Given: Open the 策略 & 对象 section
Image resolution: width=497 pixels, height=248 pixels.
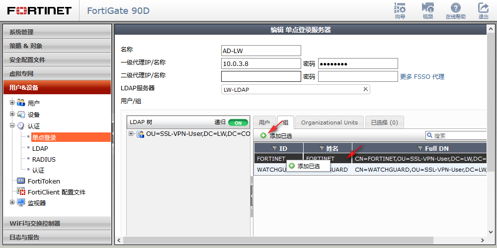Looking at the screenshot, I should click(57, 46).
